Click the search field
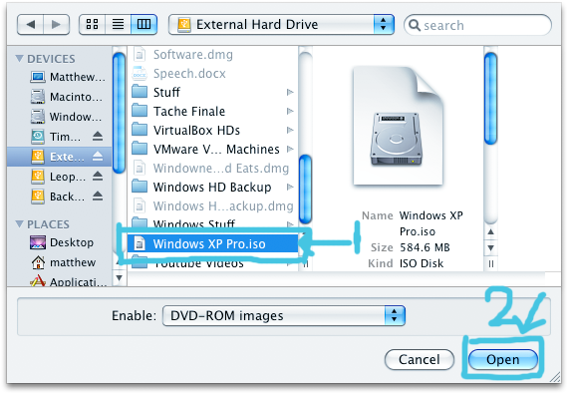 click(x=477, y=25)
